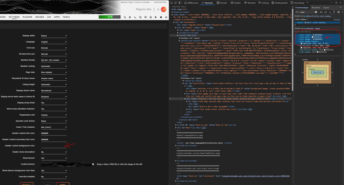Click the new style rule plus icon

[330, 12]
